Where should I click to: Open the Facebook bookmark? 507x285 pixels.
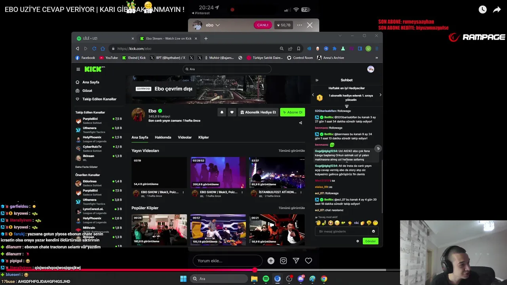point(85,58)
